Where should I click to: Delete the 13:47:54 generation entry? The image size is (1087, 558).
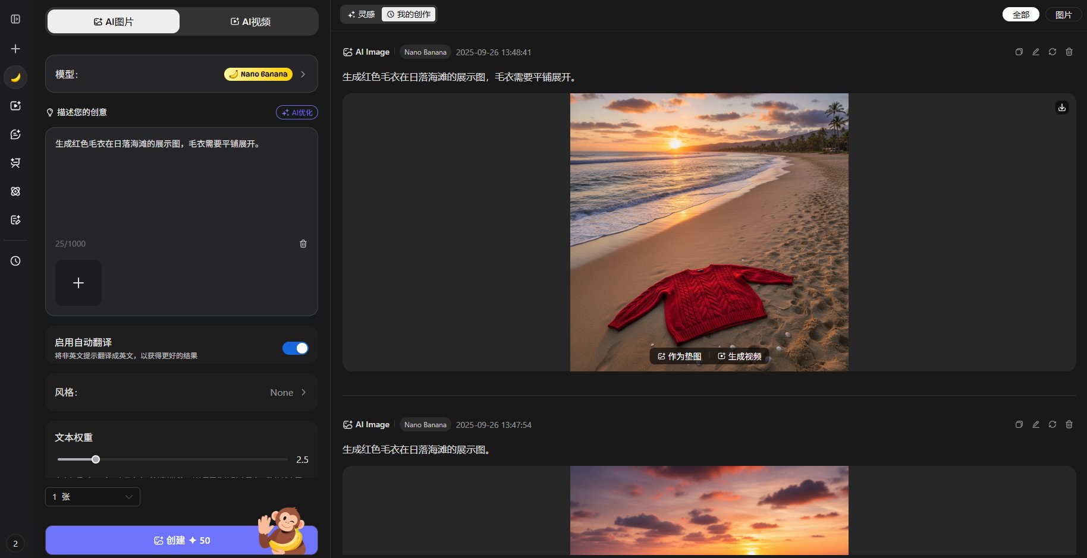pyautogui.click(x=1069, y=424)
